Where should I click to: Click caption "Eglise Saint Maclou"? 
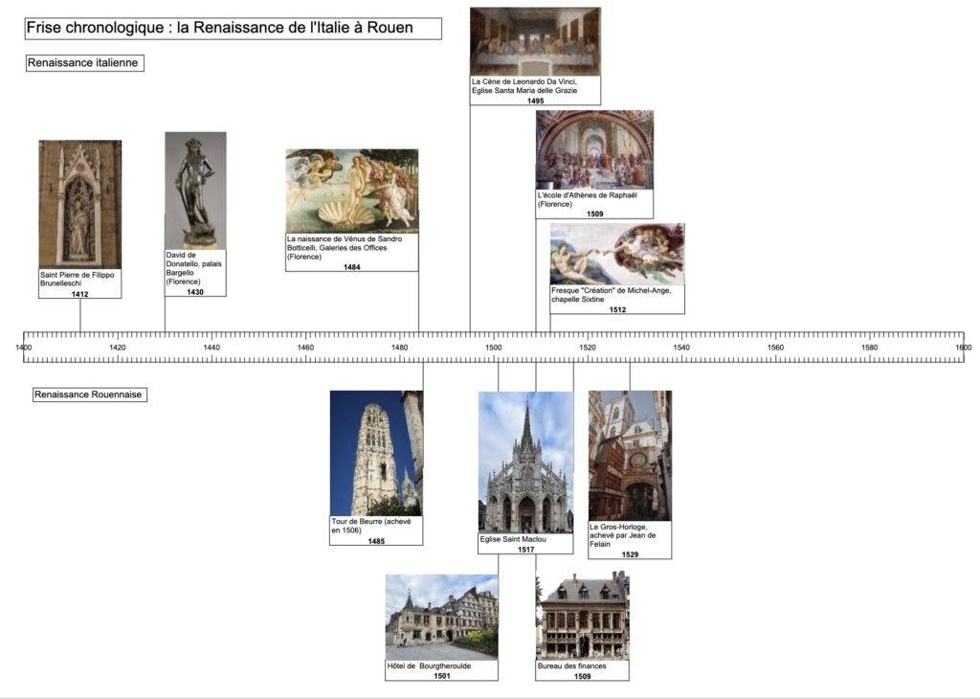513,539
